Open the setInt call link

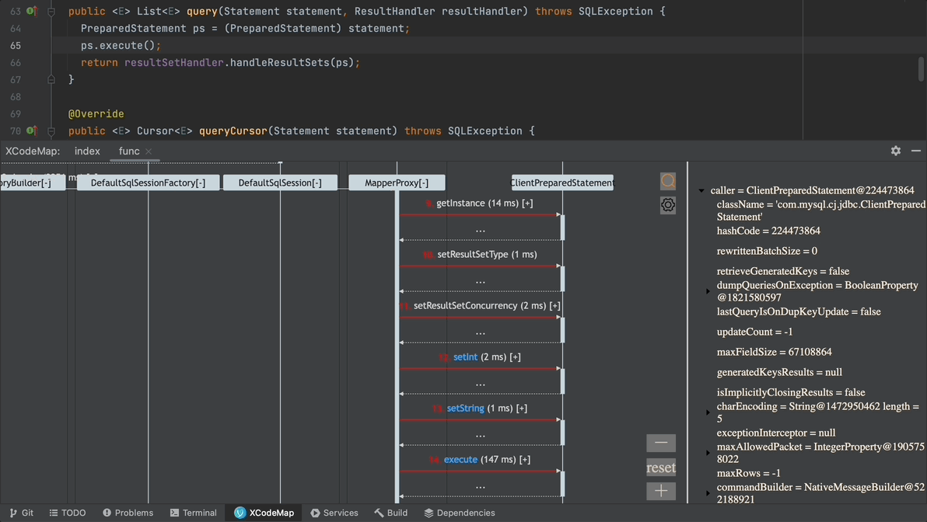pos(465,357)
